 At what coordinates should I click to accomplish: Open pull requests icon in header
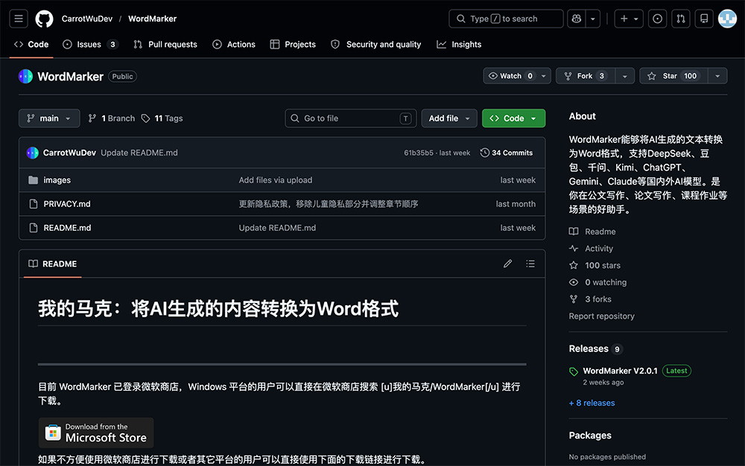point(681,19)
